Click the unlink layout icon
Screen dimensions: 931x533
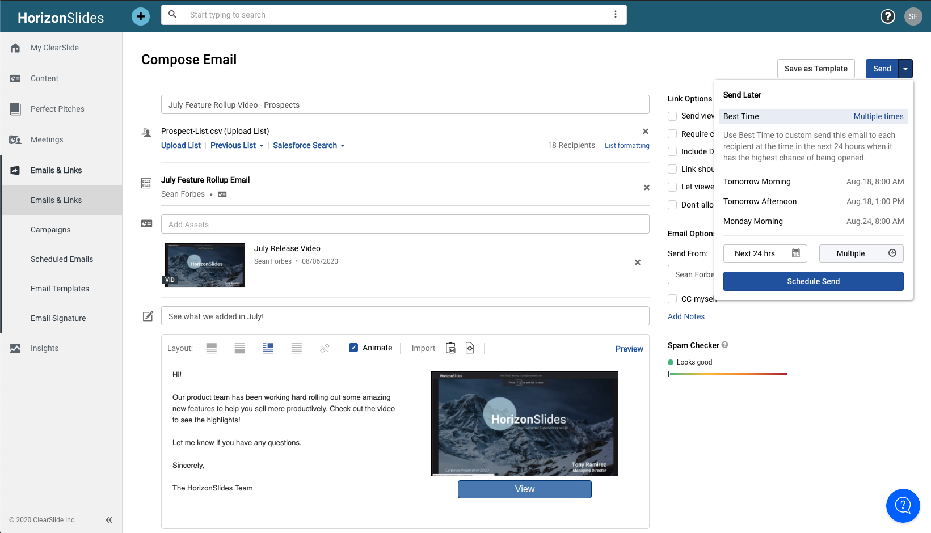(x=325, y=348)
